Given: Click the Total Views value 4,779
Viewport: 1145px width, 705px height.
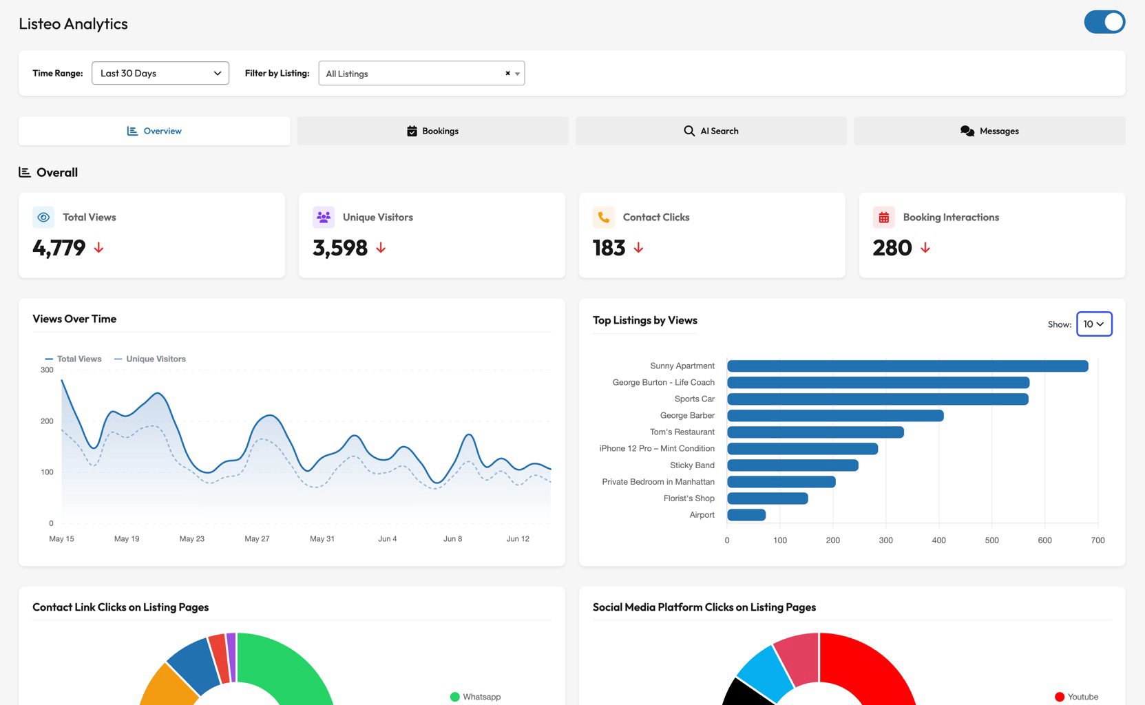Looking at the screenshot, I should pyautogui.click(x=59, y=248).
